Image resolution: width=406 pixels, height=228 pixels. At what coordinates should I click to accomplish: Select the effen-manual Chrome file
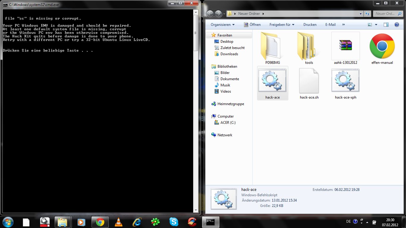382,48
